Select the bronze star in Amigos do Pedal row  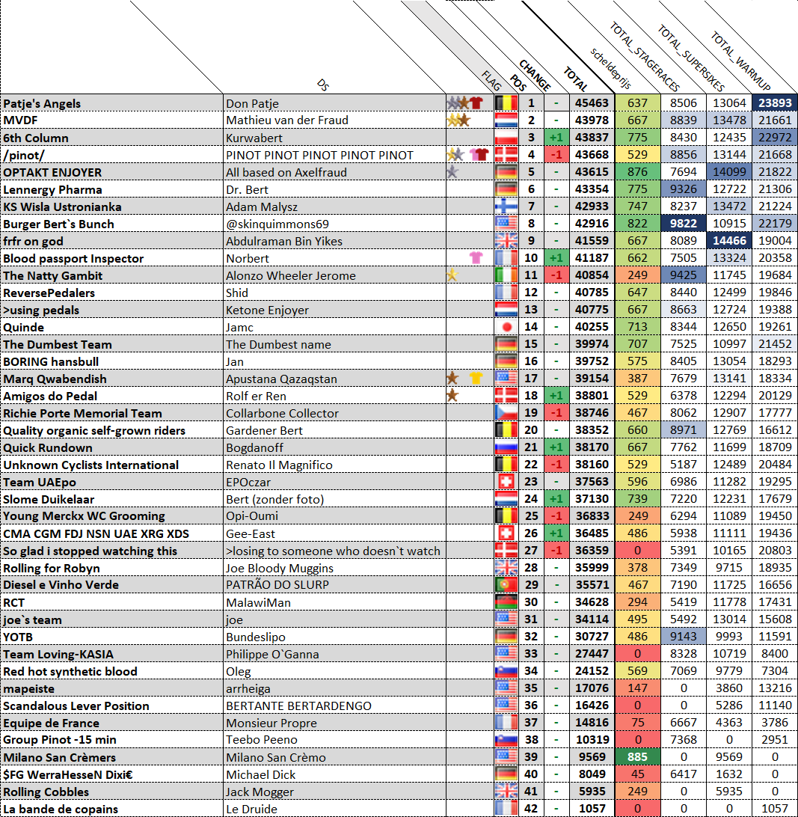tap(452, 395)
